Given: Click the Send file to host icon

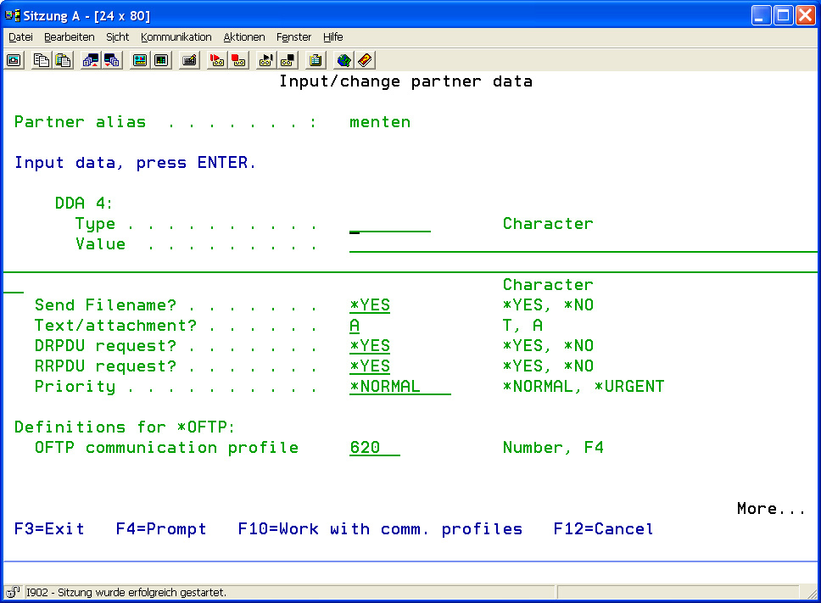Looking at the screenshot, I should pos(91,60).
